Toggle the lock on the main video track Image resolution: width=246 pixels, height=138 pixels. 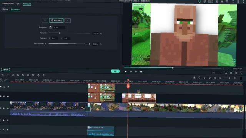point(4,108)
